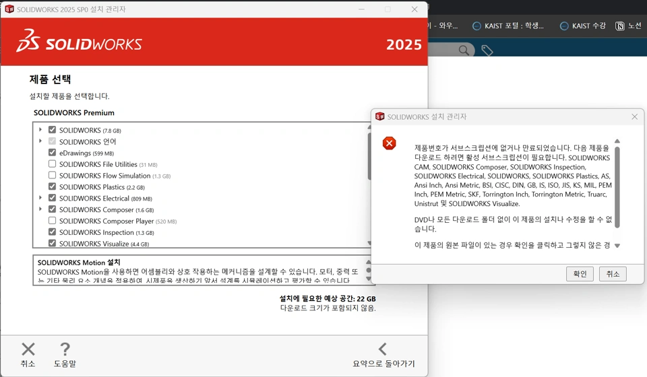Click the 'SOLIDWORKS Motion 설치' description heading
Image resolution: width=647 pixels, height=377 pixels.
point(79,263)
